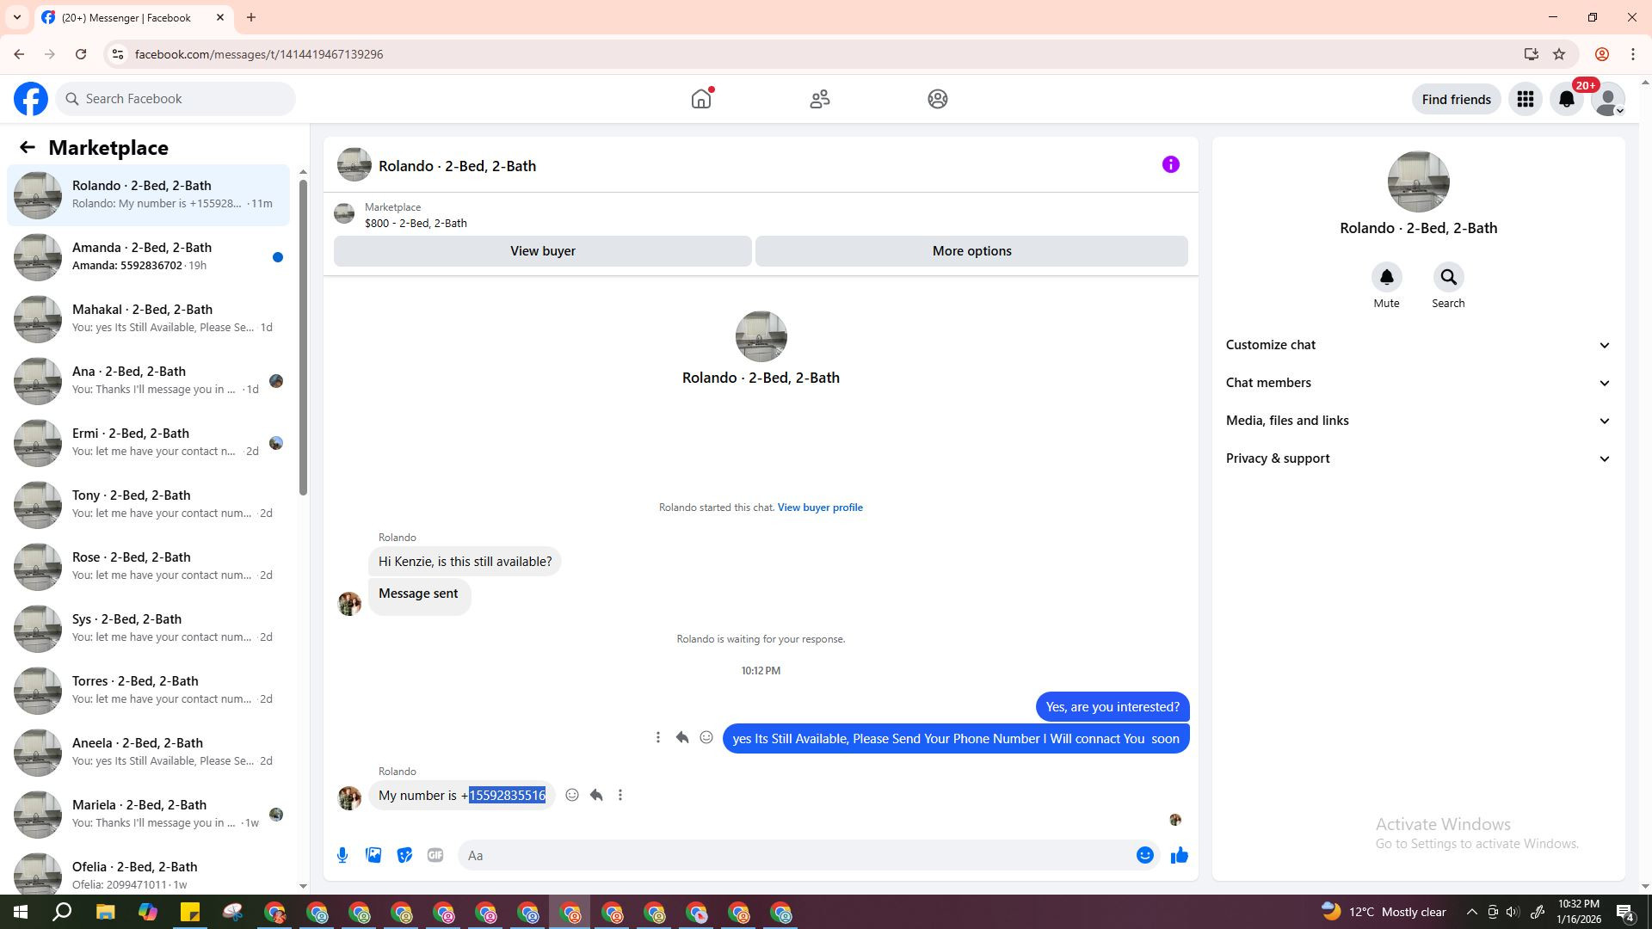Click the View buyer button
The image size is (1652, 929).
[542, 251]
